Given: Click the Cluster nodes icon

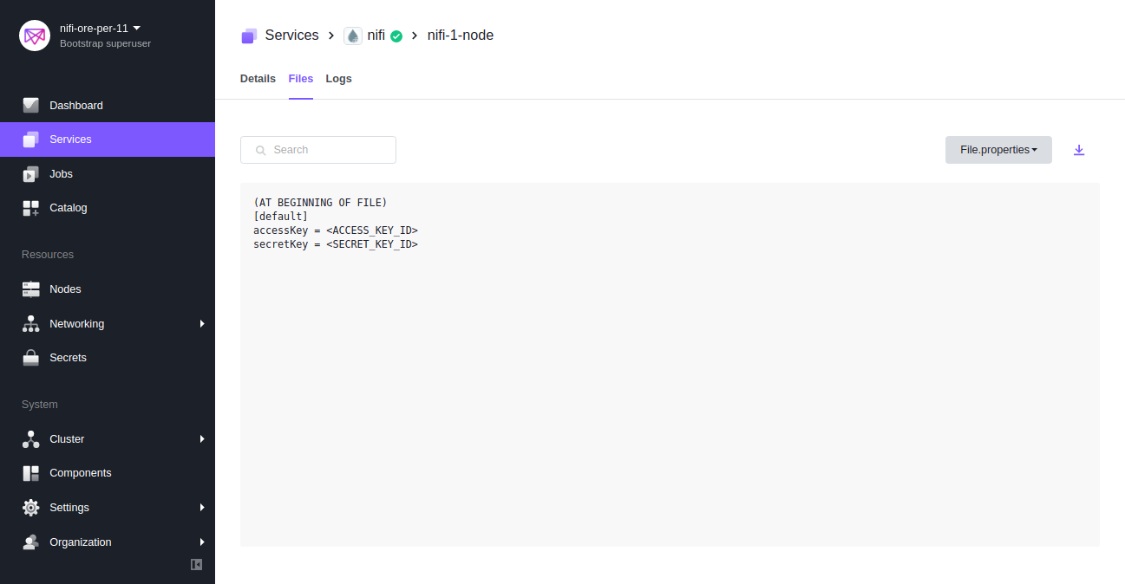Looking at the screenshot, I should 31,439.
